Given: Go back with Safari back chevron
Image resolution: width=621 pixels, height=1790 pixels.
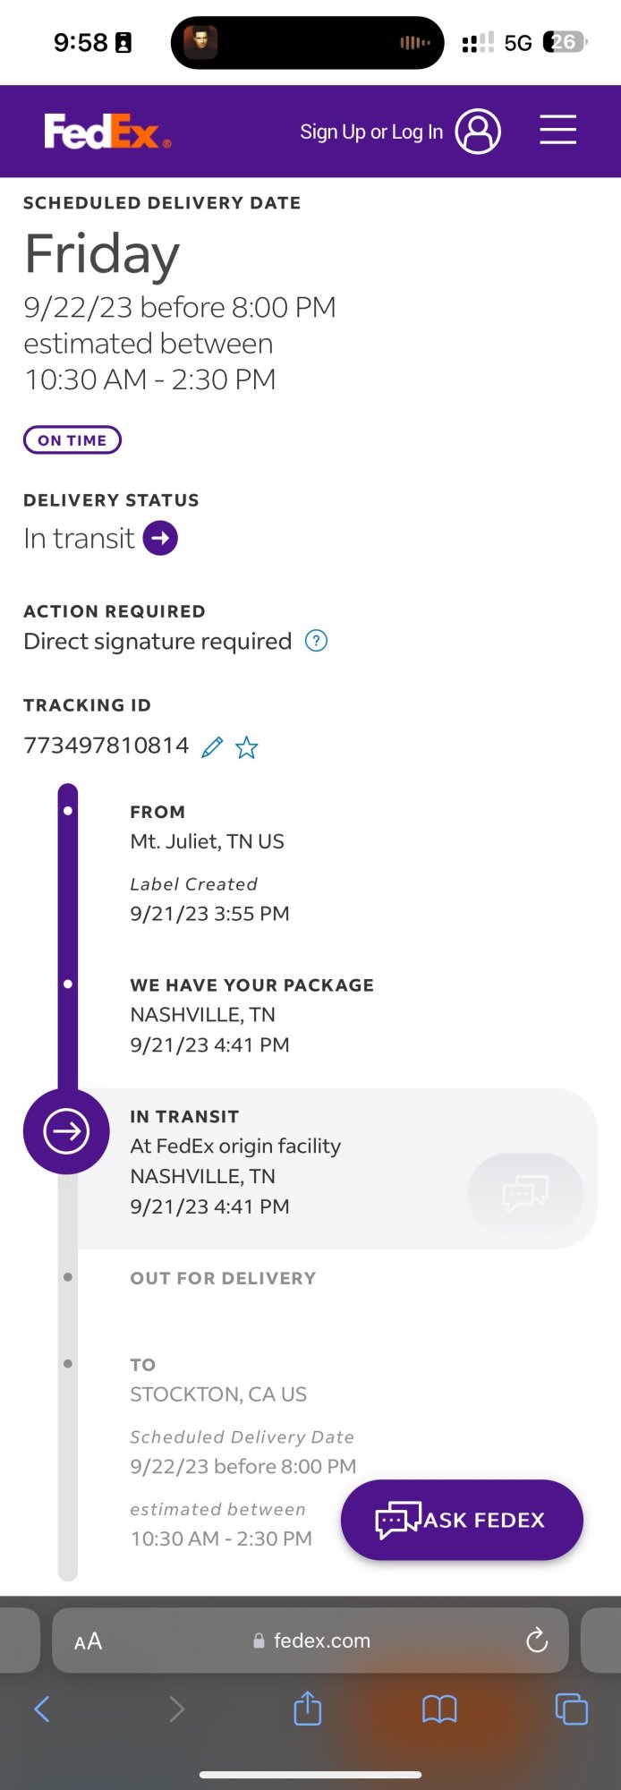Looking at the screenshot, I should click(41, 1709).
